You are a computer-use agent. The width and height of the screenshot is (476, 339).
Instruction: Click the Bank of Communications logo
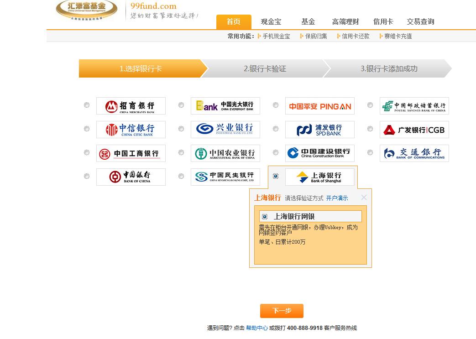[414, 153]
